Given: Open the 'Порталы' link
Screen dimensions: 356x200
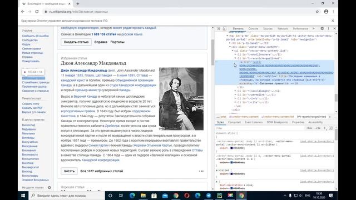Looking at the screenshot, I should tap(117, 42).
